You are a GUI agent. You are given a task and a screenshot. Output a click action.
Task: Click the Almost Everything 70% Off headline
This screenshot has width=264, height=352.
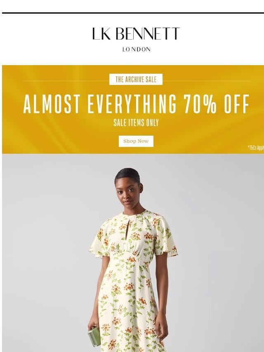[x=136, y=104]
